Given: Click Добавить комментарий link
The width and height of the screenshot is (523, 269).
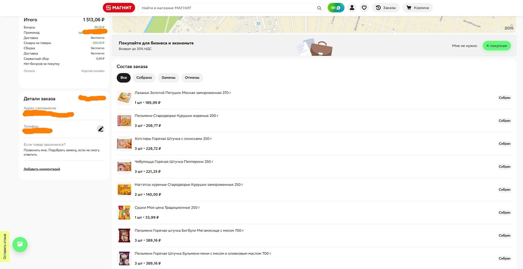Looking at the screenshot, I should (42, 169).
